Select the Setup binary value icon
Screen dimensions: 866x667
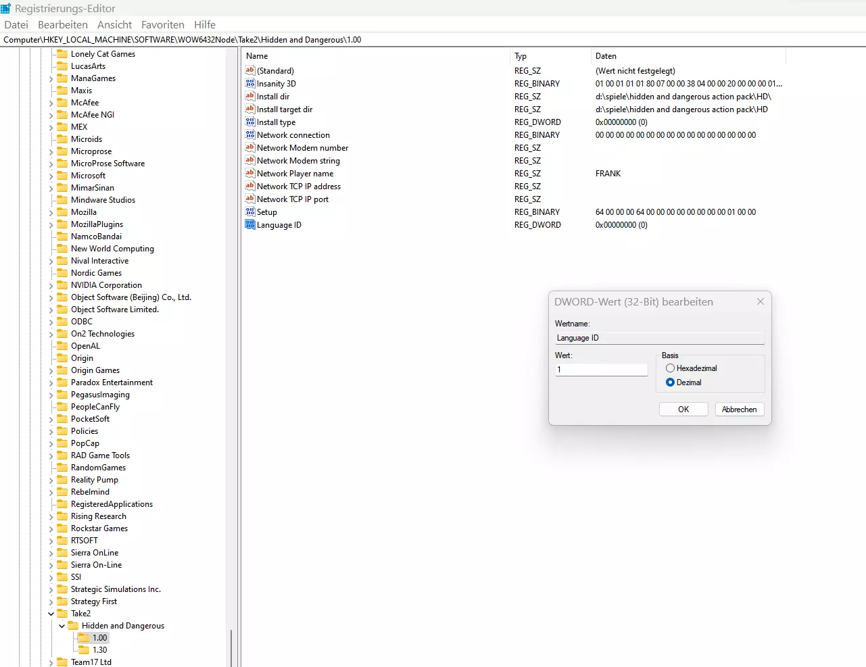click(x=249, y=212)
